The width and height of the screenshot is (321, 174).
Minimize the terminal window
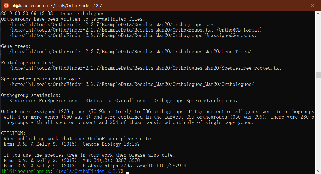281,5
